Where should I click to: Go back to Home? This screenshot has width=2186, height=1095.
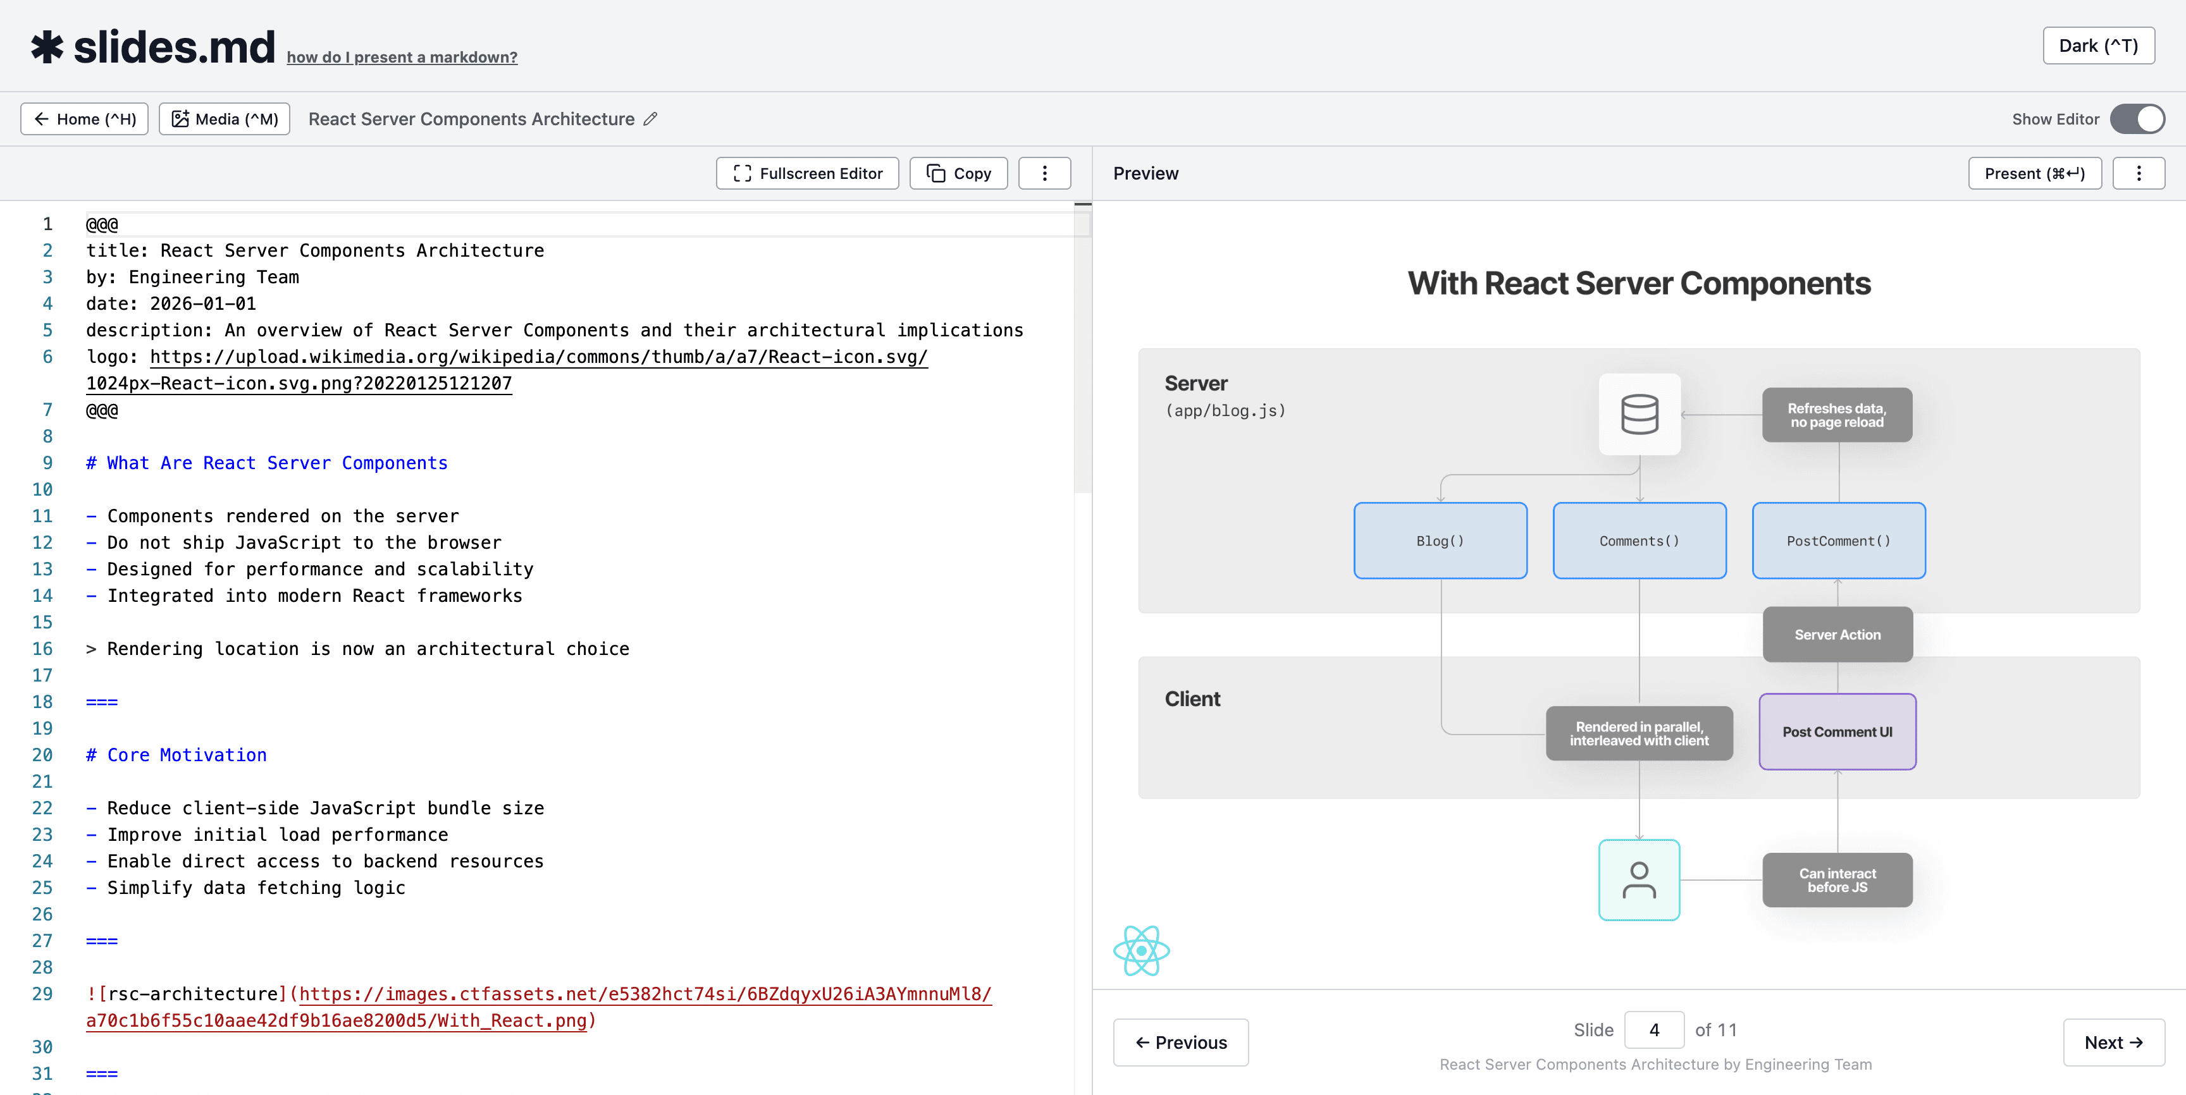[84, 119]
